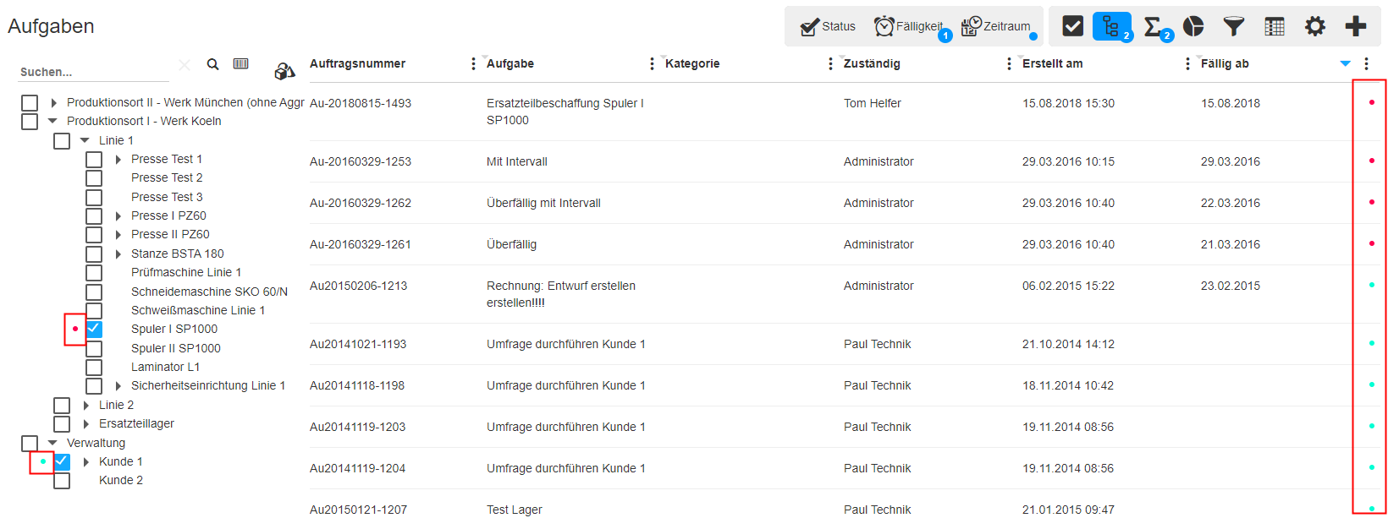Screen dimensions: 1388x518
Task: Collapse the Verwaltung node
Action: coord(52,443)
